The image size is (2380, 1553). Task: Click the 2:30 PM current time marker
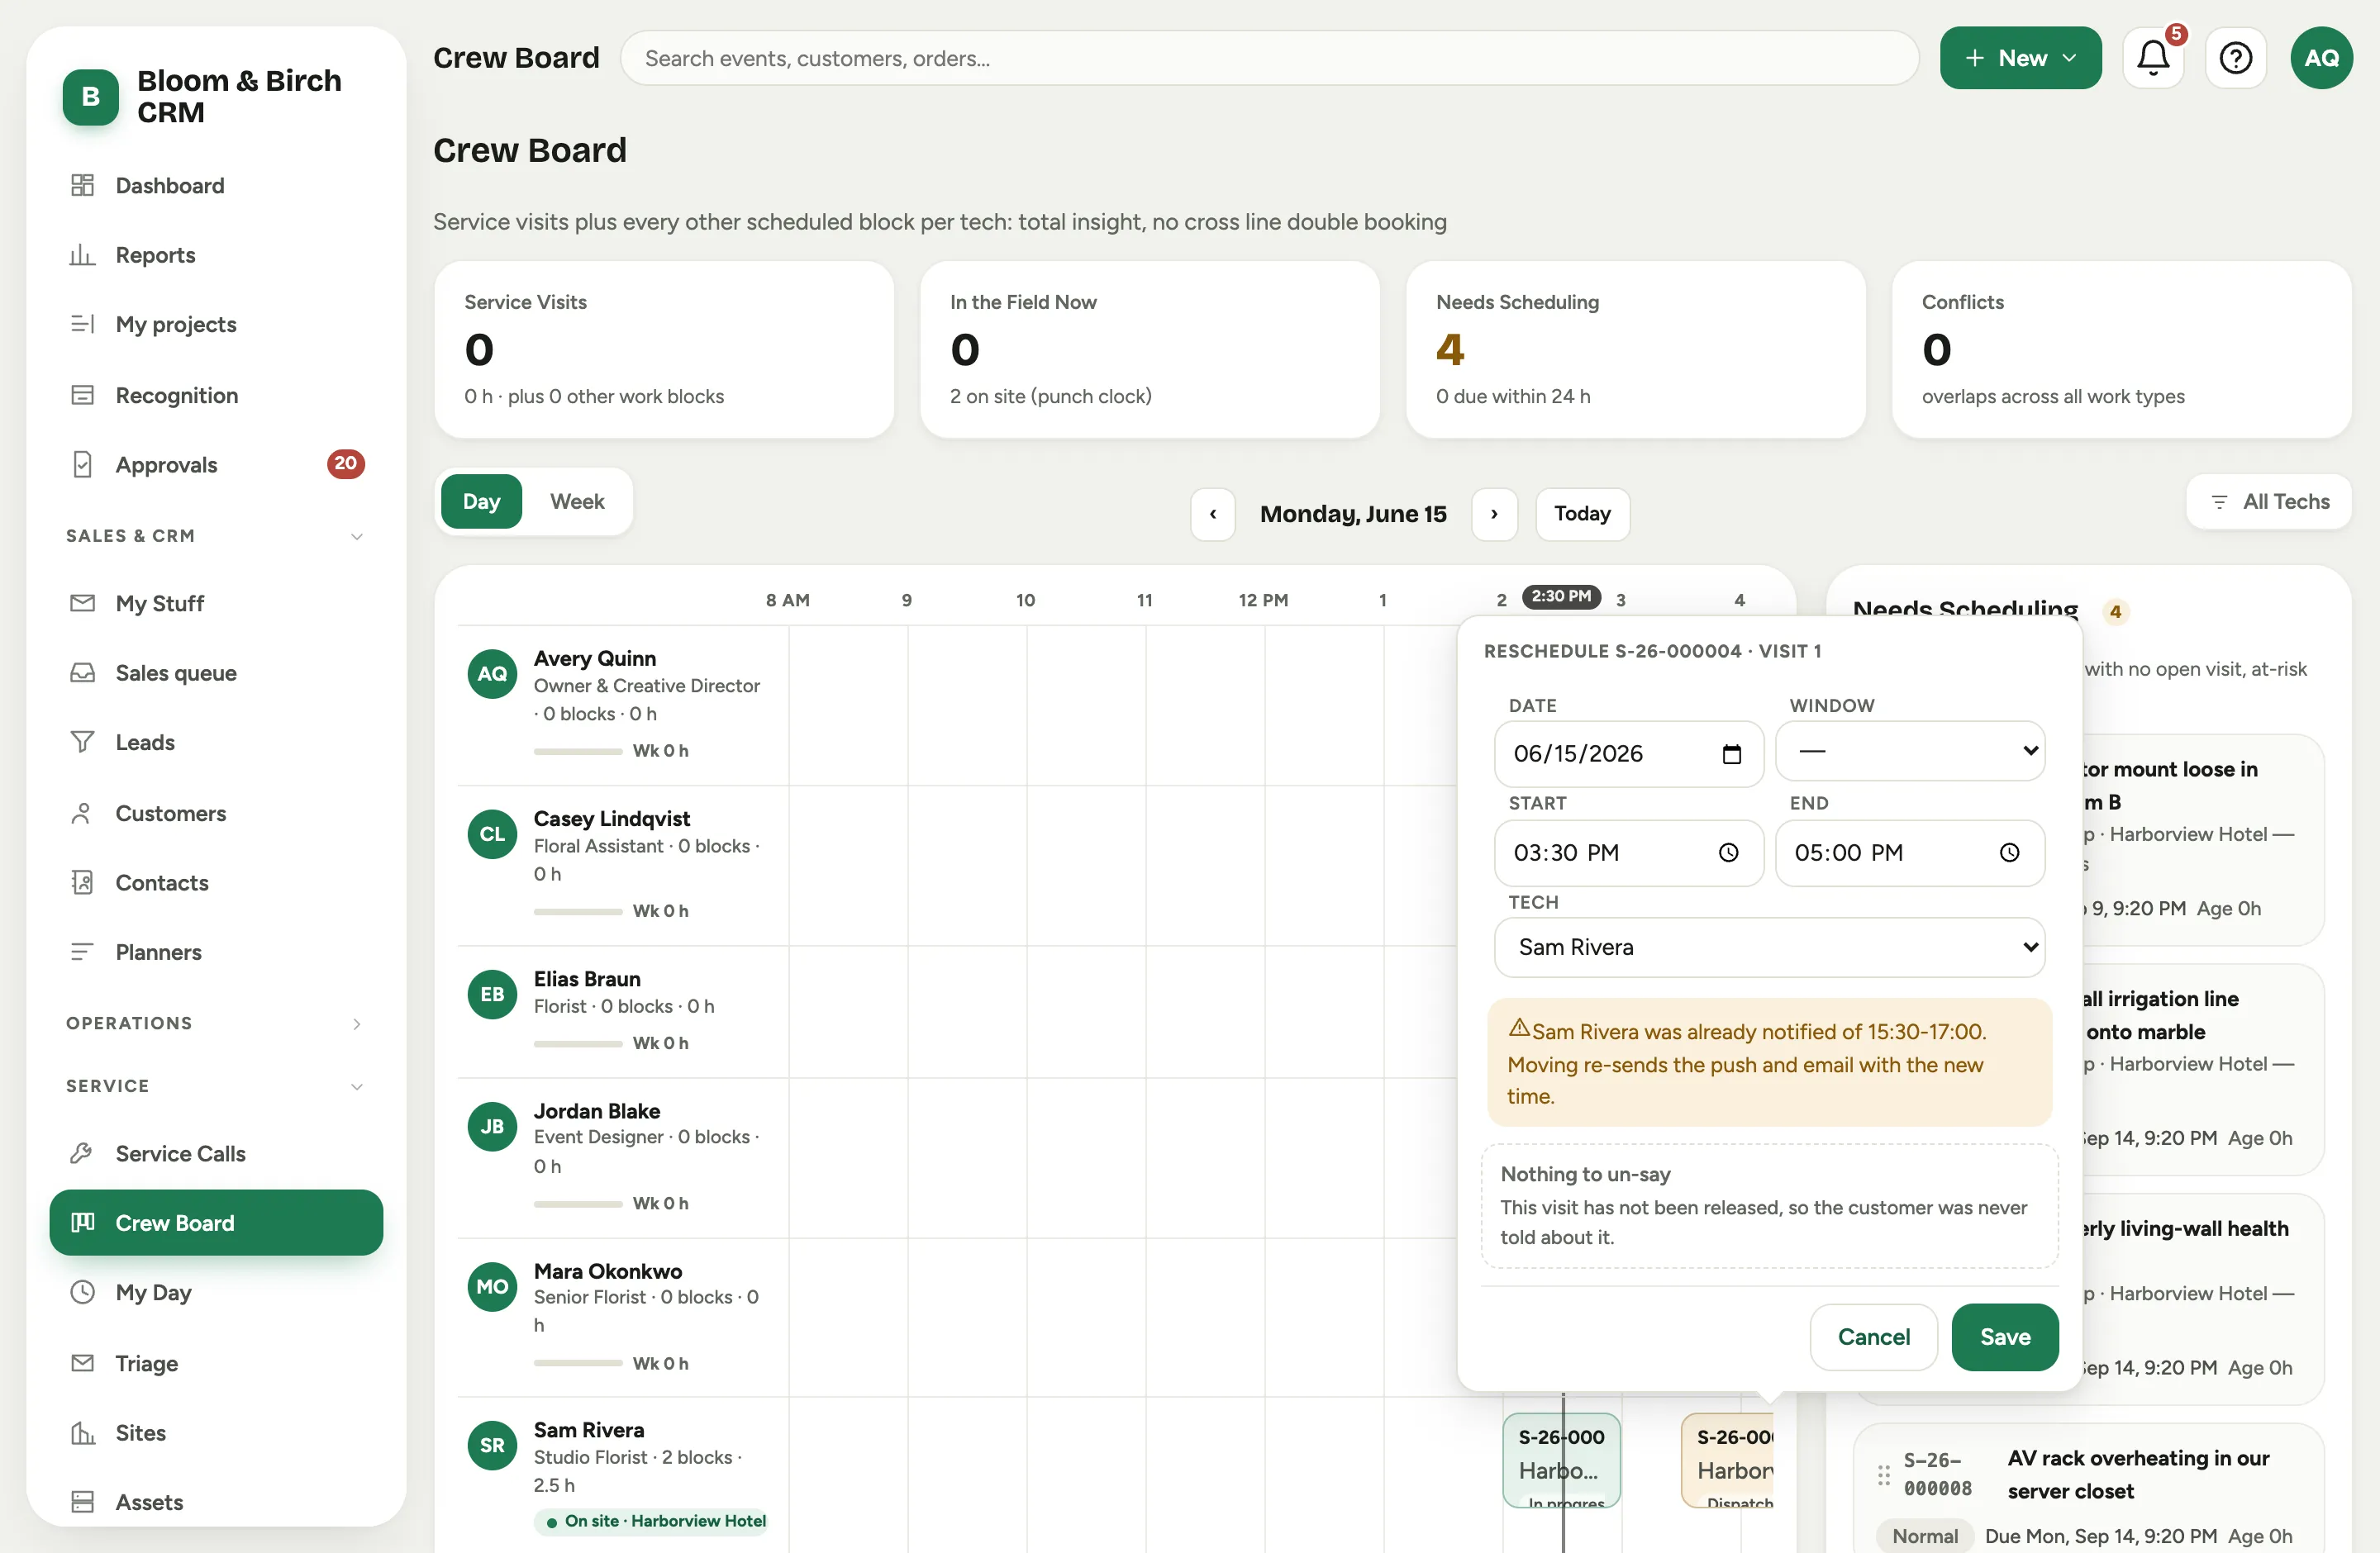1561,596
